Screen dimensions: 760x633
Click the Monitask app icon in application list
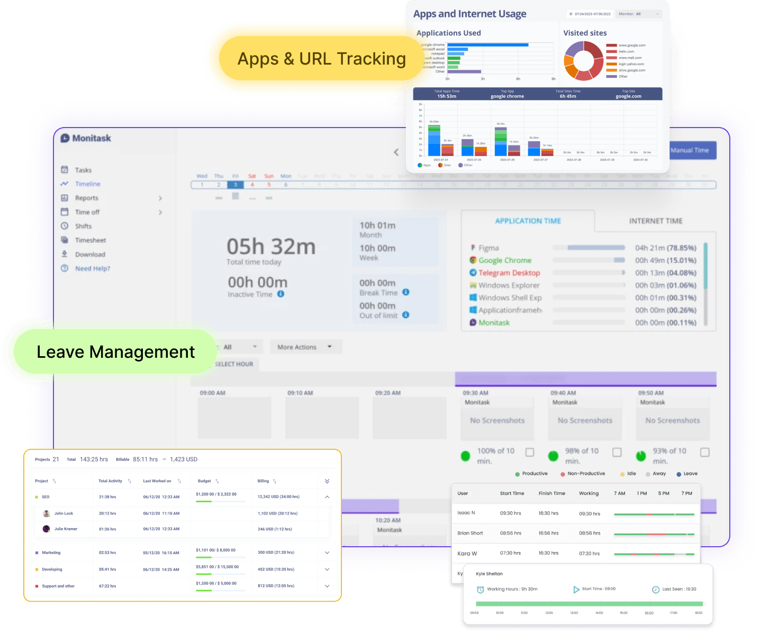473,322
